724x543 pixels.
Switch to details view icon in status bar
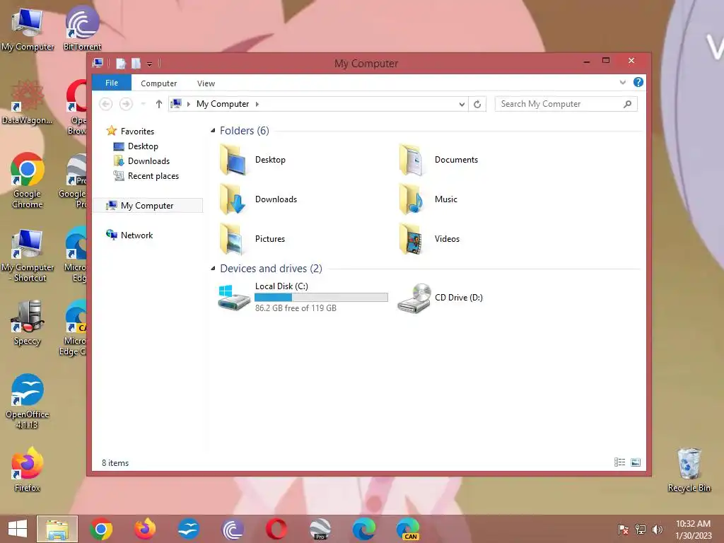tap(619, 462)
